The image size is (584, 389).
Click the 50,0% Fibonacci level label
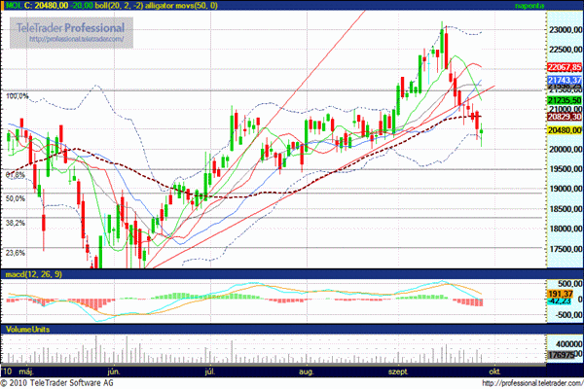(x=15, y=198)
